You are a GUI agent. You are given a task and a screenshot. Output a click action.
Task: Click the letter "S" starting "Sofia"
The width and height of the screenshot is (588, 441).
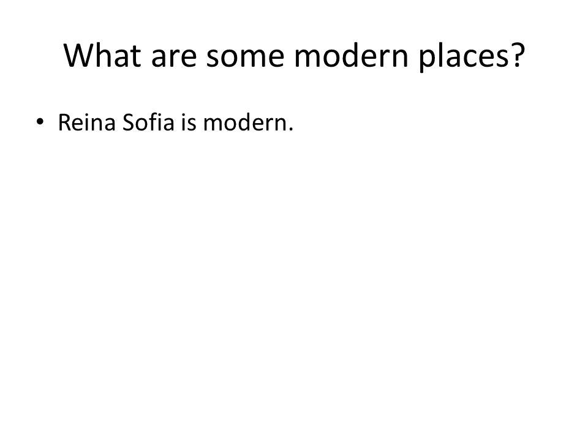pyautogui.click(x=129, y=123)
